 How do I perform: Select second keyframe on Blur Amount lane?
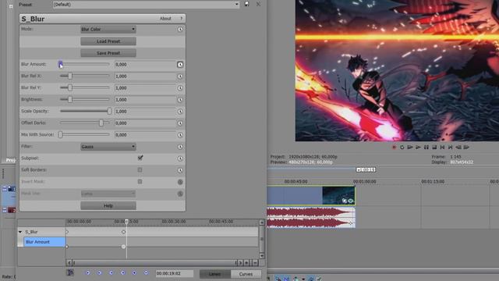[123, 247]
